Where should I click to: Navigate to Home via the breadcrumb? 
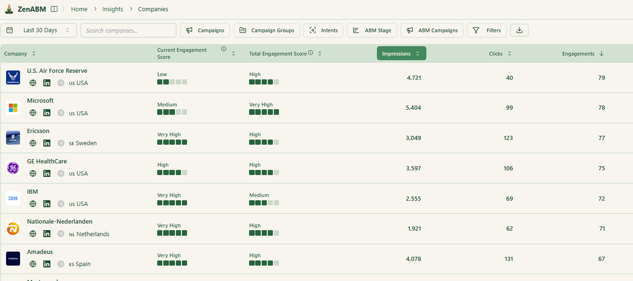[x=79, y=8]
